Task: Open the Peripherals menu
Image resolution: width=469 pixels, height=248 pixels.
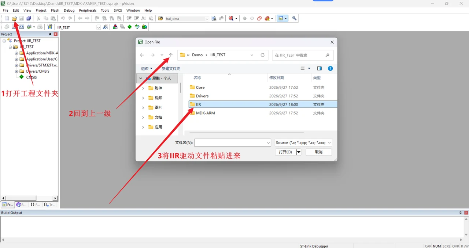Action: click(x=88, y=11)
